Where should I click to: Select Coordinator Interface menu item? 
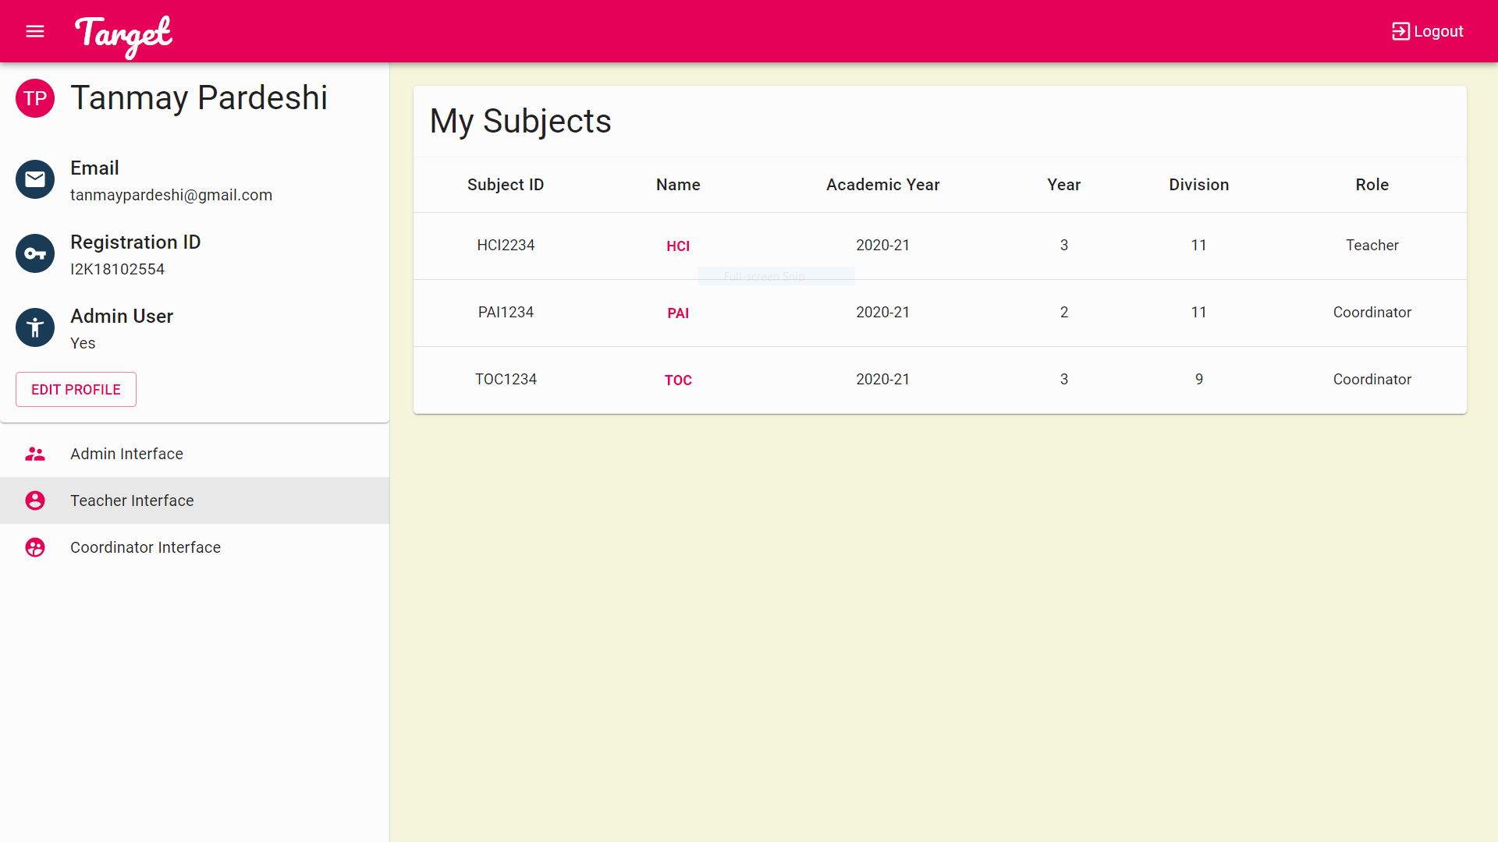[145, 547]
